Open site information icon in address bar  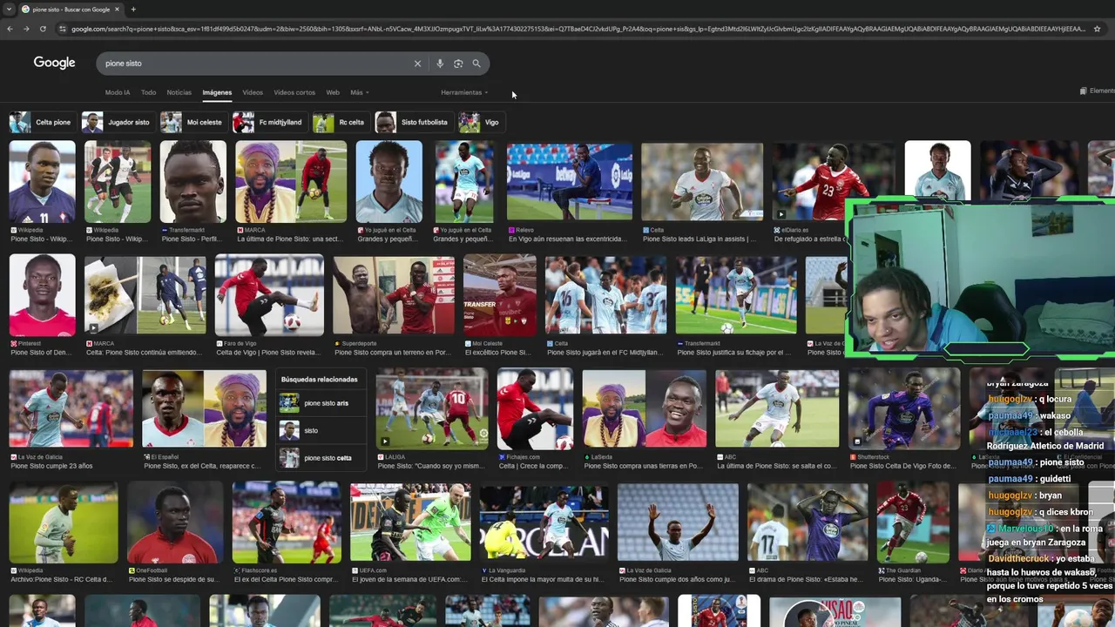63,29
